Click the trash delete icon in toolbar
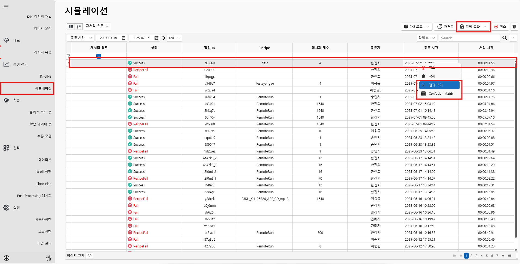Viewport: 520px width, 264px height. point(514,27)
